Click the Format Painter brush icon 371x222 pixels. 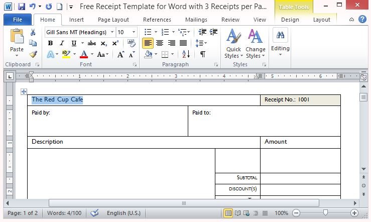pyautogui.click(x=33, y=54)
